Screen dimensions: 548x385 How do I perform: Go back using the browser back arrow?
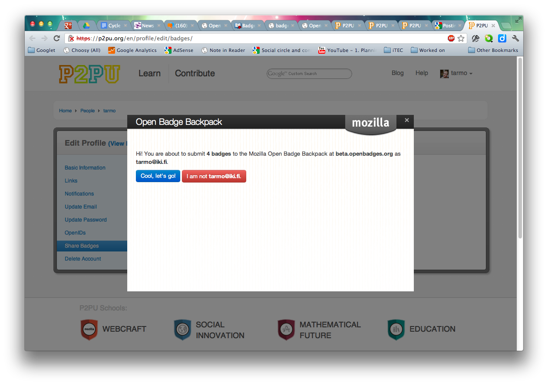coord(33,39)
